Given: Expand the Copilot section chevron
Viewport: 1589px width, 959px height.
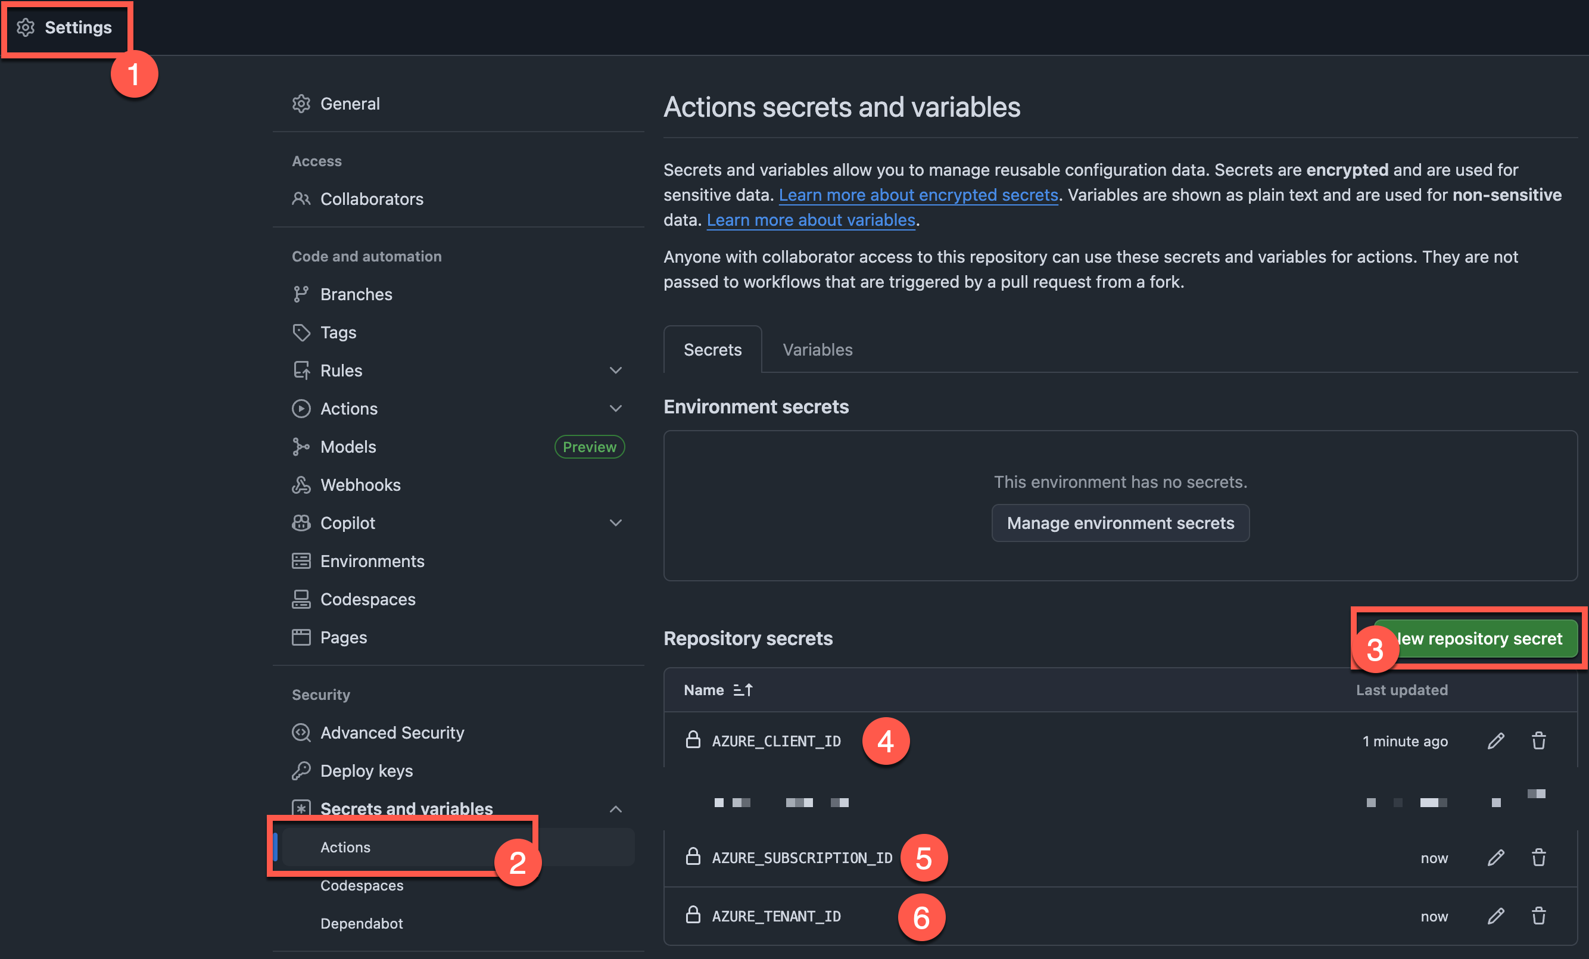Looking at the screenshot, I should click(x=615, y=522).
